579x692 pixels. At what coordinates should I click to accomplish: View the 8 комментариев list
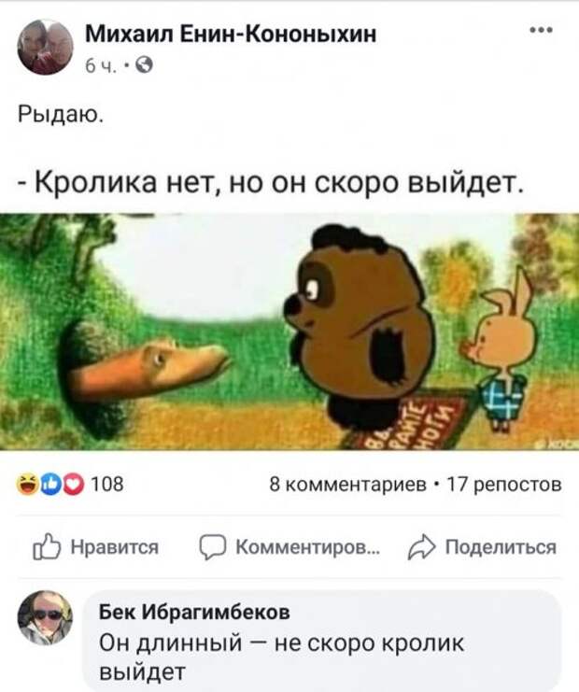click(347, 485)
